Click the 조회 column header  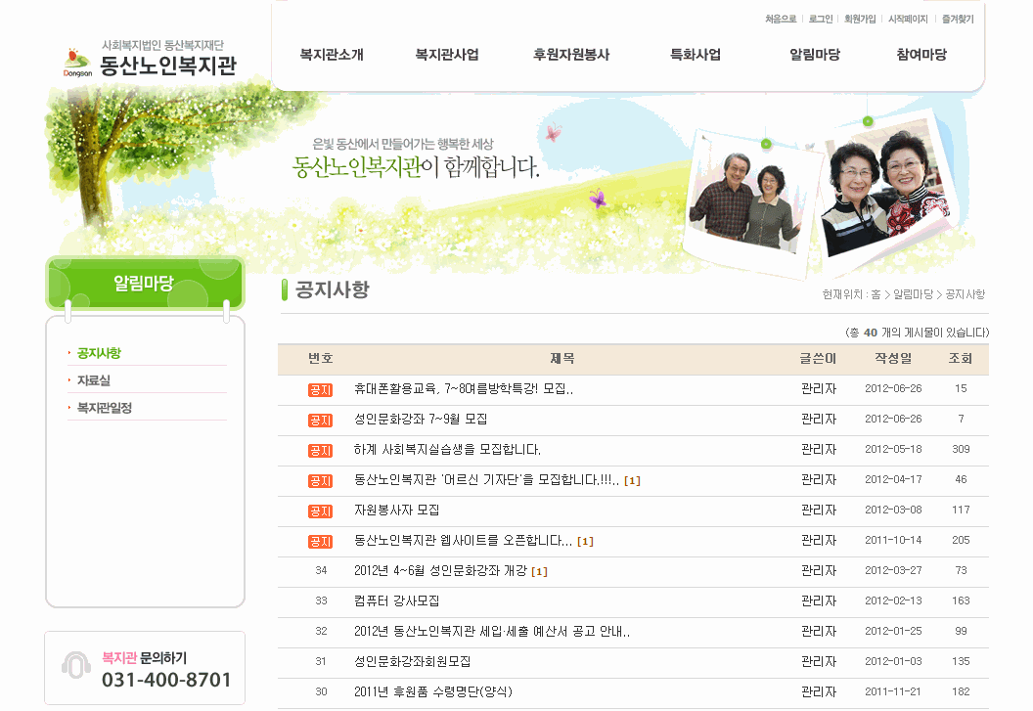(x=961, y=359)
